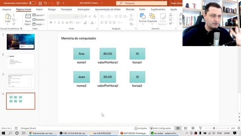Click the Pesquisar search box
This screenshot has width=241, height=136.
(x=142, y=3)
